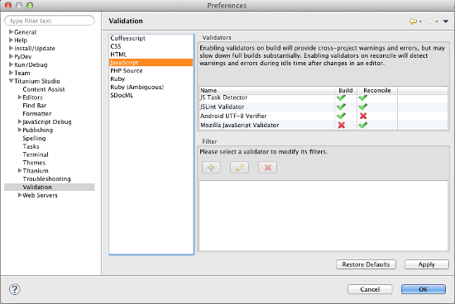
Task: Enable Reconcile for Android UTF-8 Verifier
Action: click(x=363, y=116)
